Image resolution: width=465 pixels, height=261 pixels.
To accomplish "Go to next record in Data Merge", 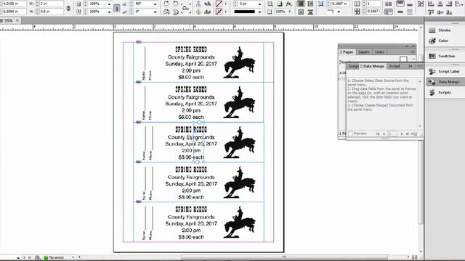I will coord(402,133).
